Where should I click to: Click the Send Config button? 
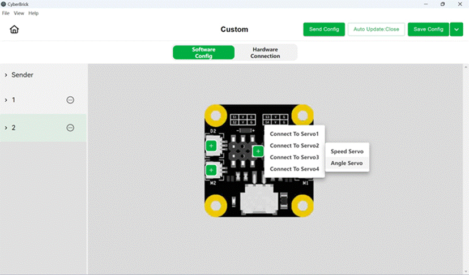324,29
